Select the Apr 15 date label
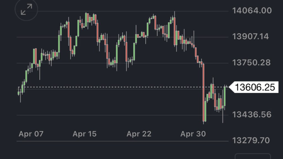The height and width of the screenshot is (159, 283). 85,134
